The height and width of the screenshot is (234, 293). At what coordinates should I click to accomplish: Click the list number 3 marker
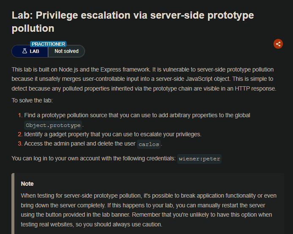point(19,144)
